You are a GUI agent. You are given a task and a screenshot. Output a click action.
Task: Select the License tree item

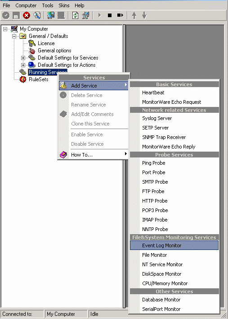46,43
